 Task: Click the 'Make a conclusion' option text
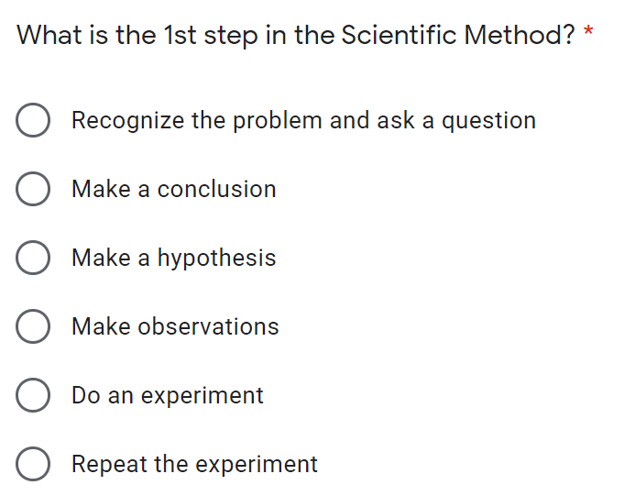[173, 190]
